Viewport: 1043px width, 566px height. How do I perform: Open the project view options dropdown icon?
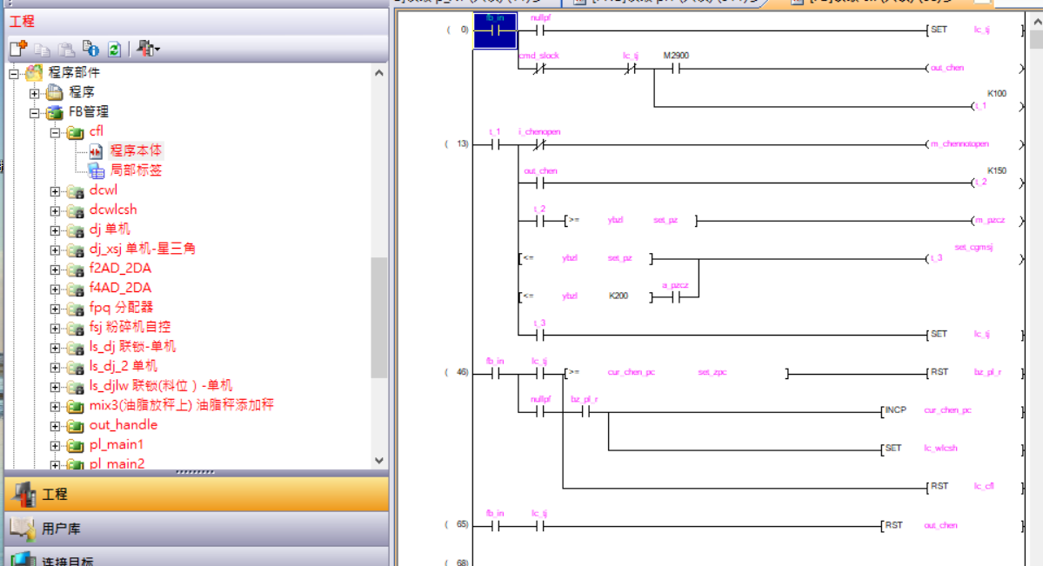pos(148,49)
